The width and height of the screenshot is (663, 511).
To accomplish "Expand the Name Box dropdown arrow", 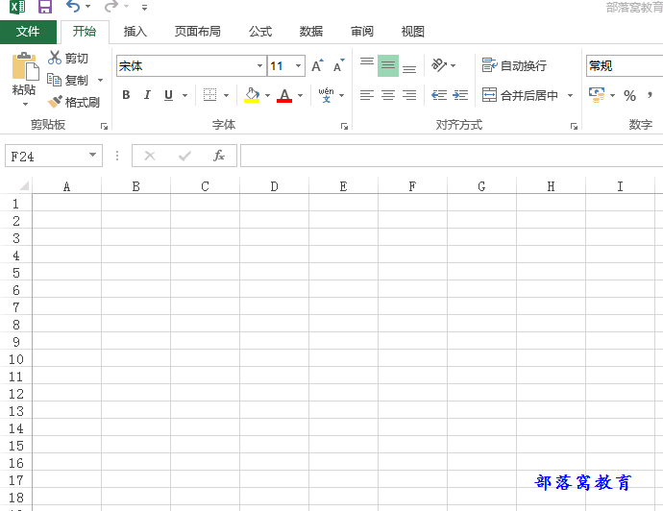I will 92,155.
